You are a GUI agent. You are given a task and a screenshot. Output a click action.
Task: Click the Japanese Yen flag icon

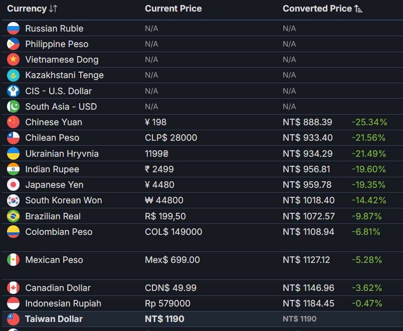pos(13,185)
